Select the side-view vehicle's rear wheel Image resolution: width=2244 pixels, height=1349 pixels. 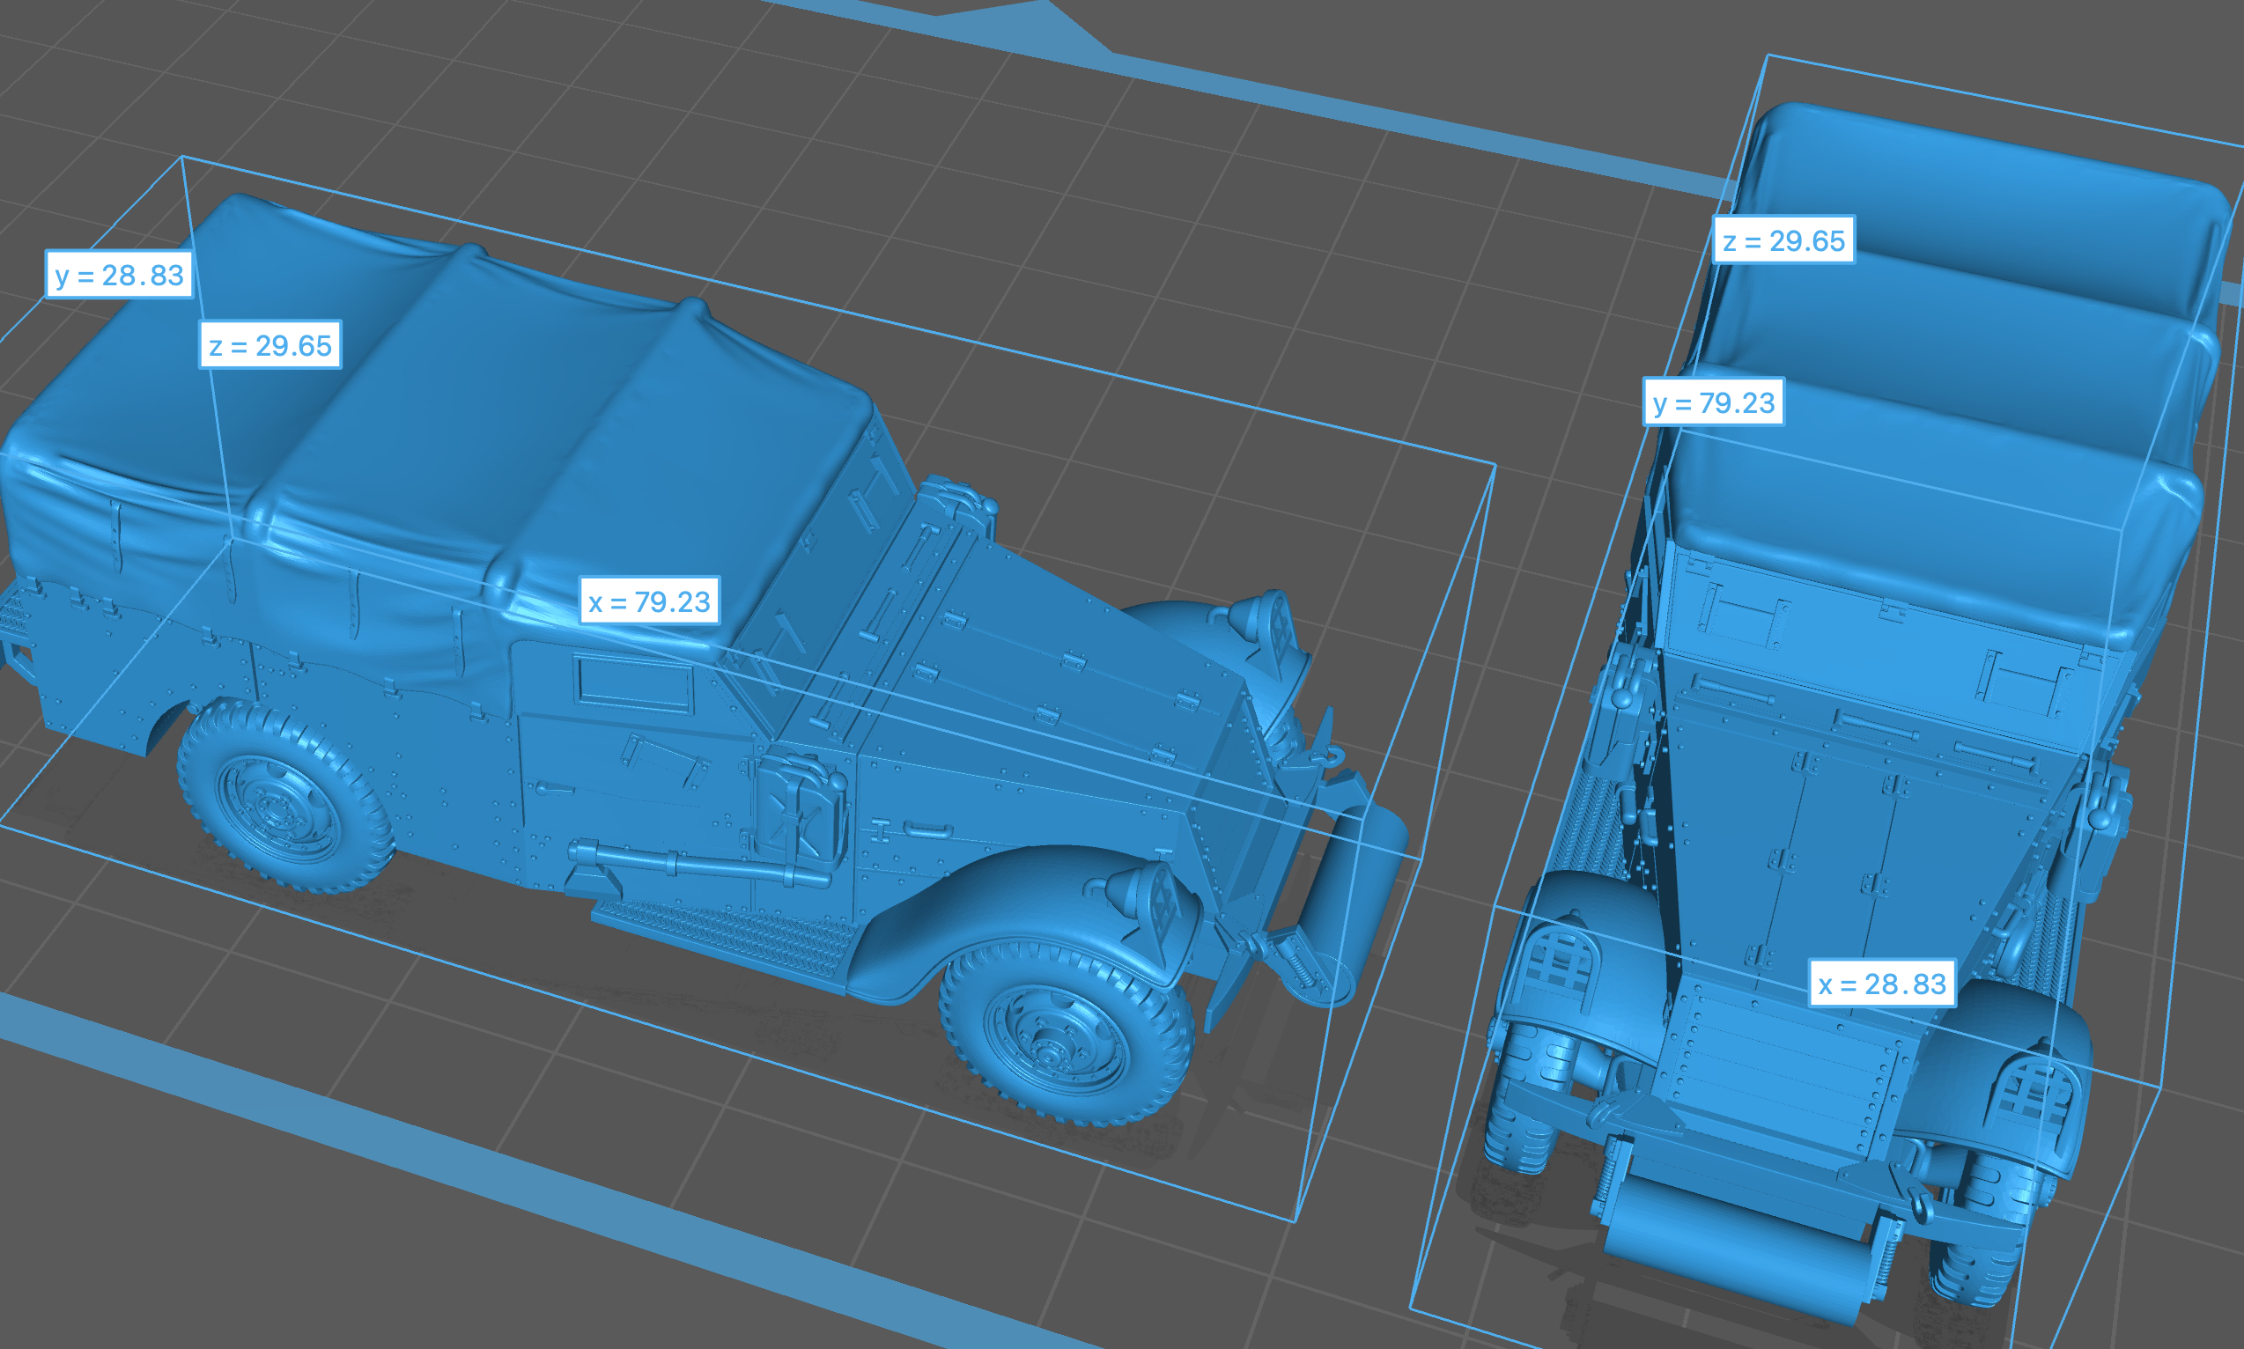pos(285,796)
